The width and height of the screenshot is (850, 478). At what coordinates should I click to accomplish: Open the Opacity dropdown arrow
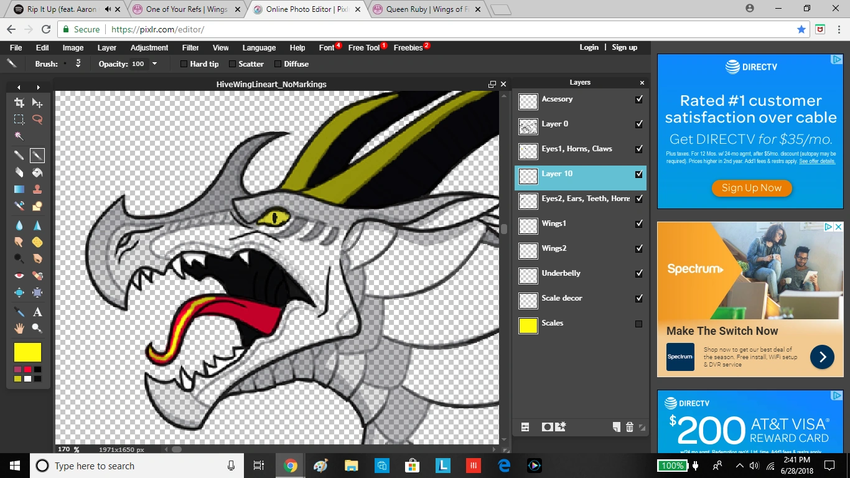coord(154,64)
